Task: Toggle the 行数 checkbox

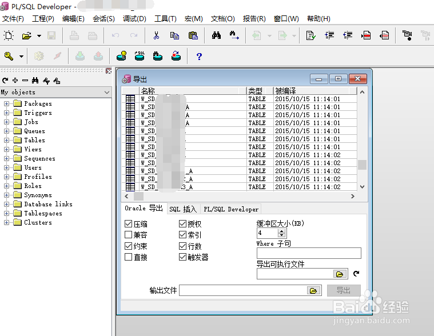Action: (x=182, y=246)
